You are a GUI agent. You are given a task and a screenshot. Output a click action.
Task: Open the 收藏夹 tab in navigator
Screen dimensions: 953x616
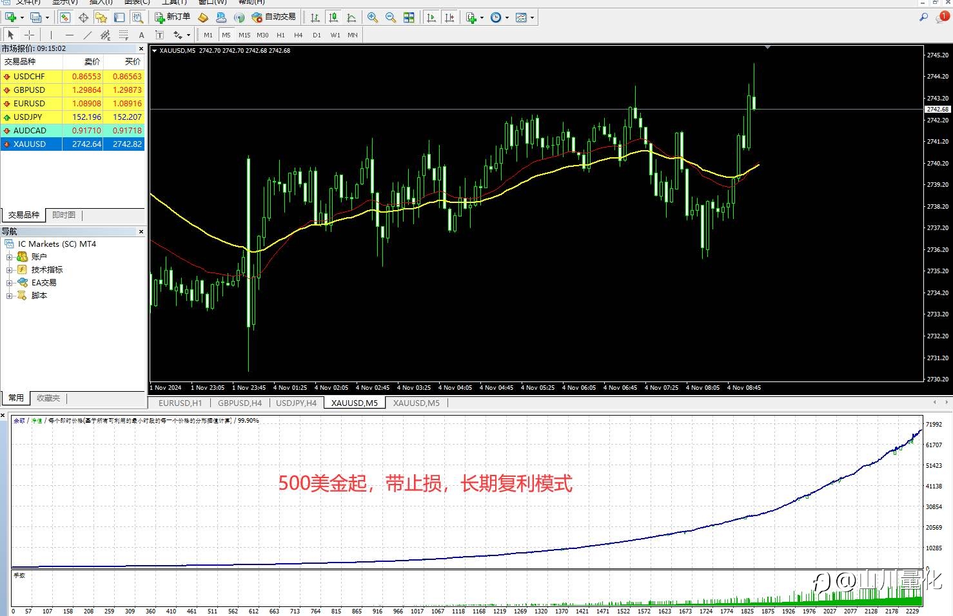[x=48, y=398]
